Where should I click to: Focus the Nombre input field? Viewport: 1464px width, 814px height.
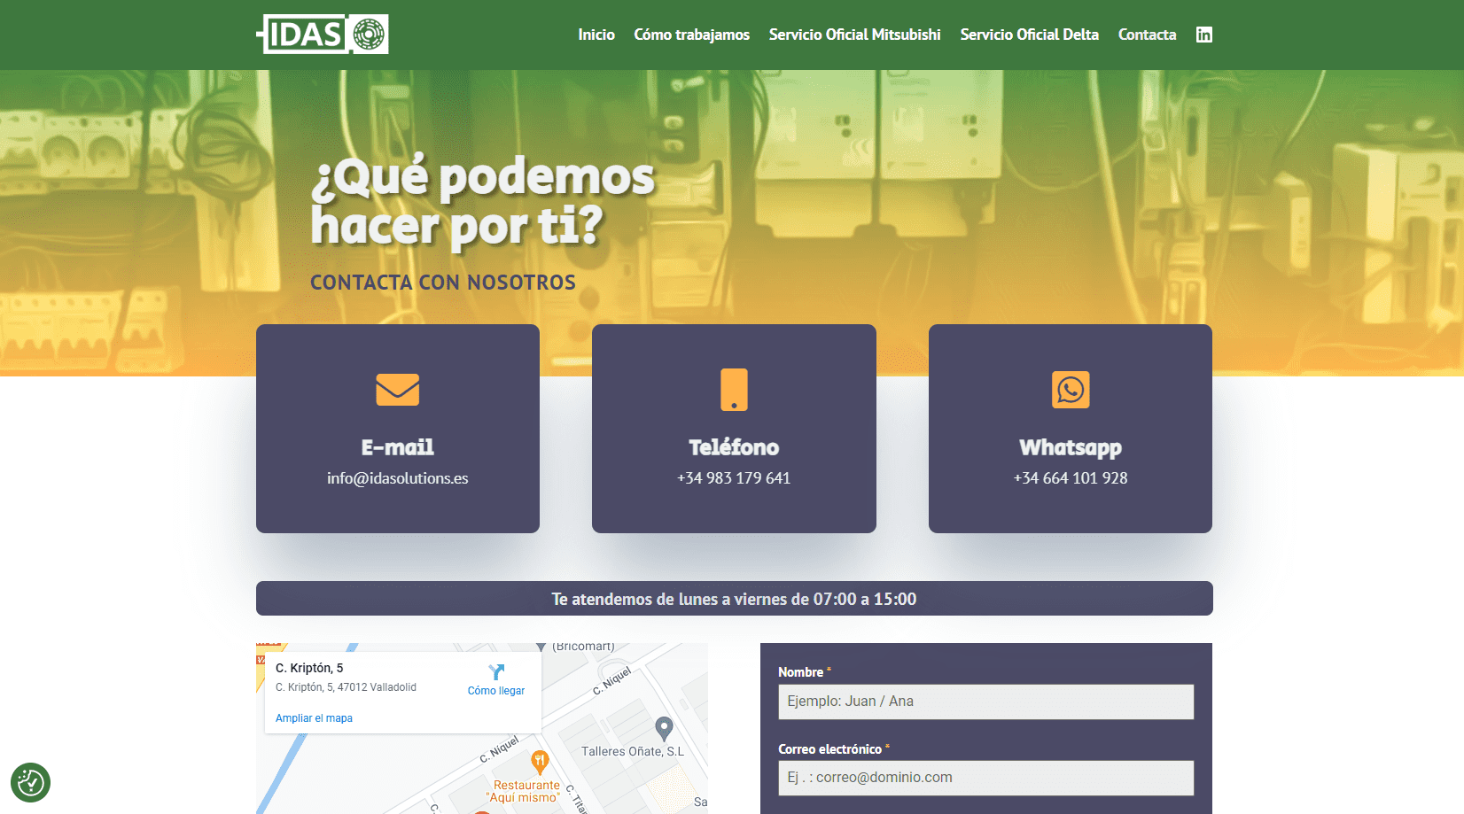tap(986, 702)
